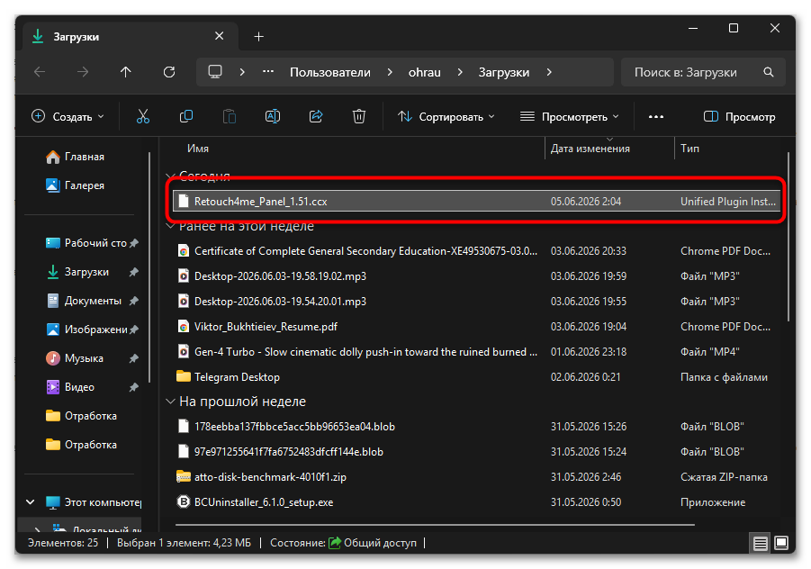Go forward with the right arrow

tap(83, 72)
